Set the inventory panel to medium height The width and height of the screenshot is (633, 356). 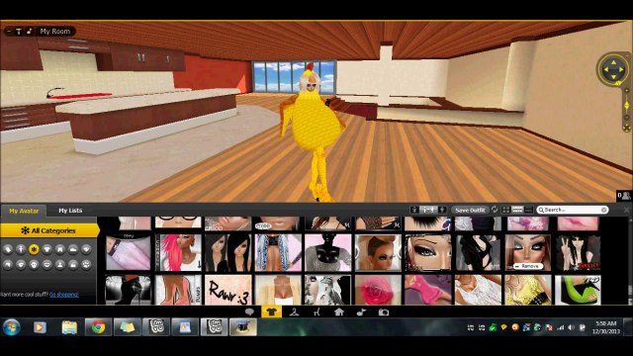tap(428, 210)
